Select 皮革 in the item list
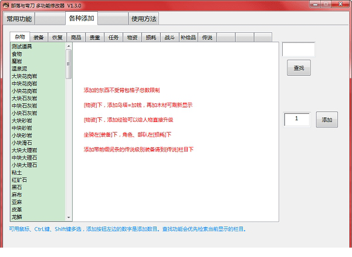Image resolution: width=352 pixels, height=257 pixels. click(x=38, y=209)
